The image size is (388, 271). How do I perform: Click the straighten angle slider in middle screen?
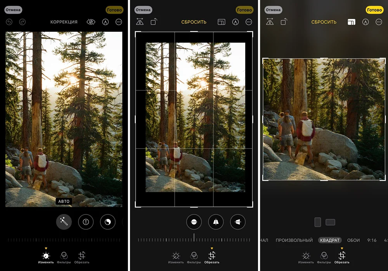pyautogui.click(x=194, y=240)
